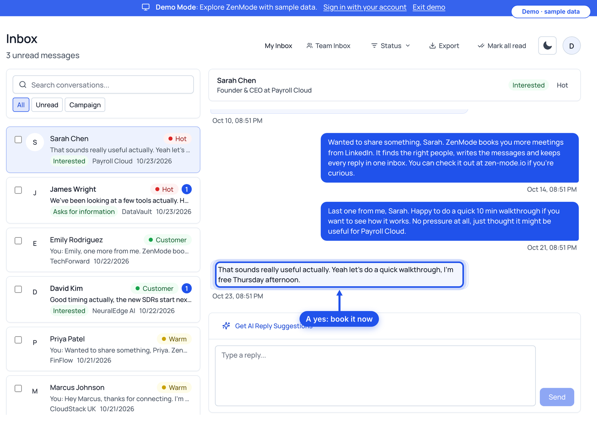Click the sparkle icon for AI suggestions
Image resolution: width=597 pixels, height=438 pixels.
coord(226,326)
